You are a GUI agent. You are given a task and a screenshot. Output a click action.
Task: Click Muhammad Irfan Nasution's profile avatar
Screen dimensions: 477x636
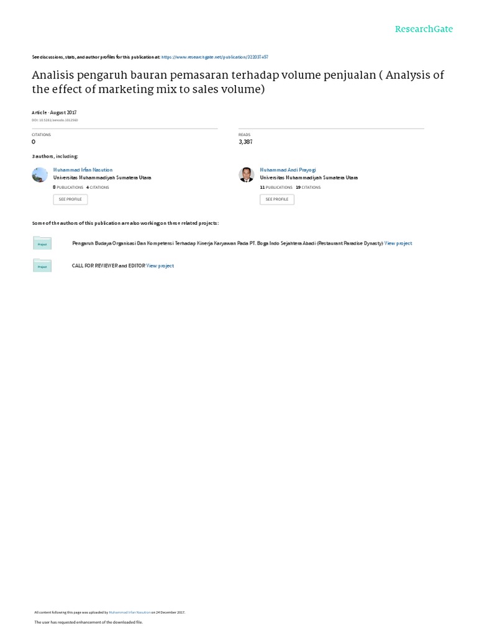[39, 175]
